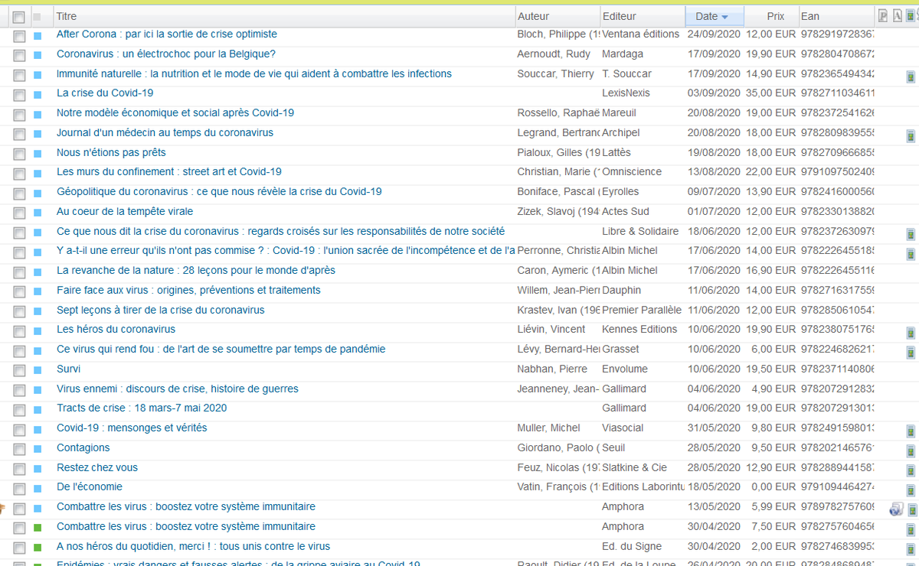Click price cell 35,00 EUR
Viewport: 919px width, 566px height.
(x=771, y=93)
